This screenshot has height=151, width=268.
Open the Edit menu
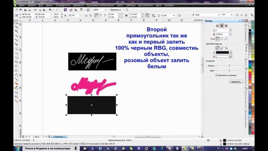[x=32, y=5]
